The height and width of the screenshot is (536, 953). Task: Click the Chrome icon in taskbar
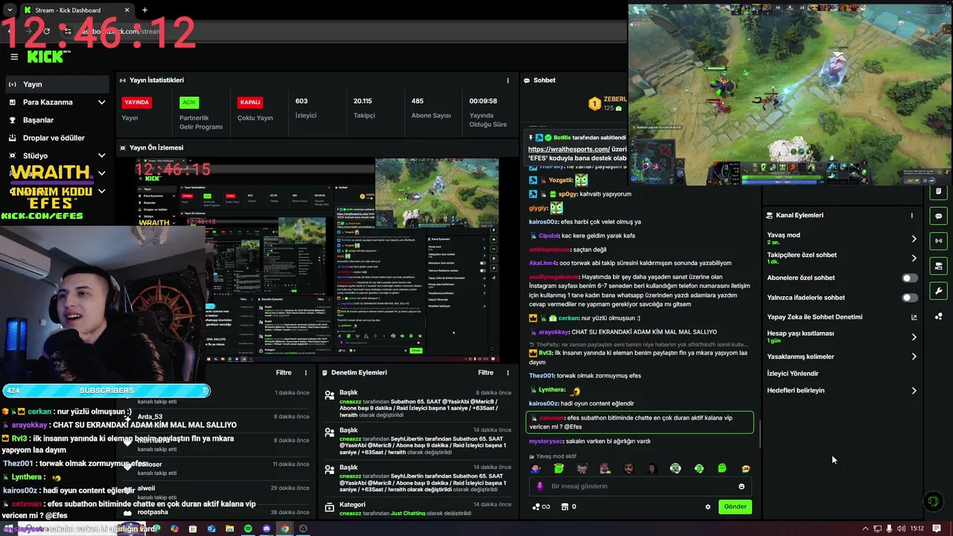pos(284,529)
